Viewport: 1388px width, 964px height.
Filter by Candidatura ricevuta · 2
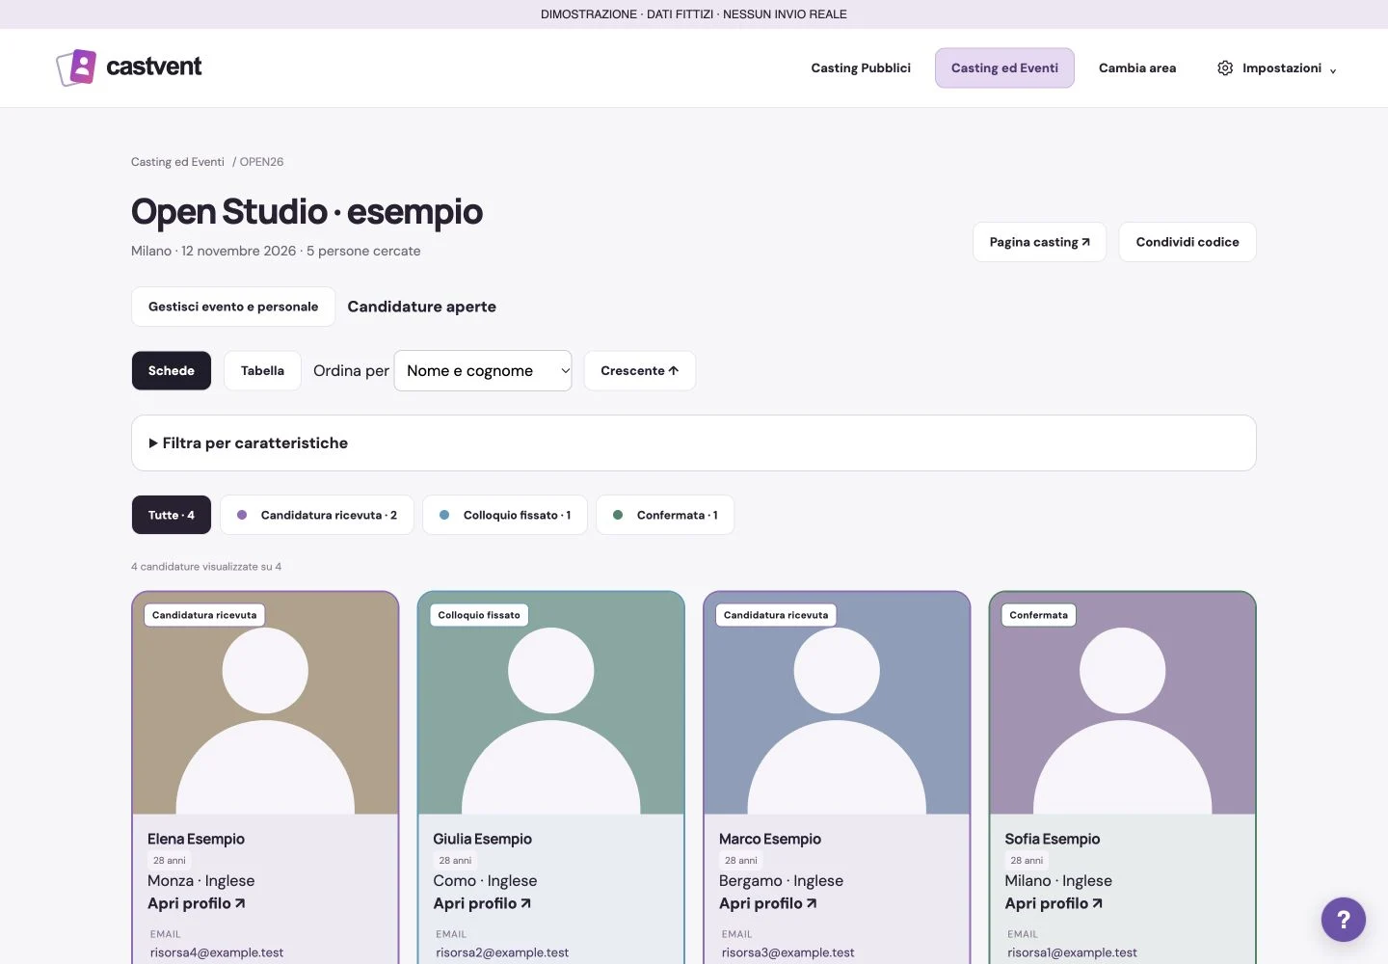coord(317,515)
